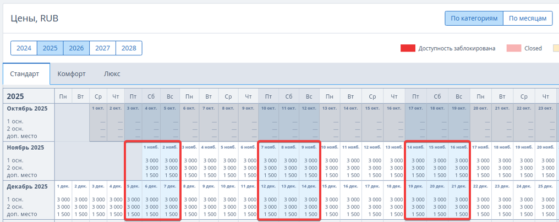Switch view to По месяцам
The height and width of the screenshot is (222, 559).
pos(527,18)
